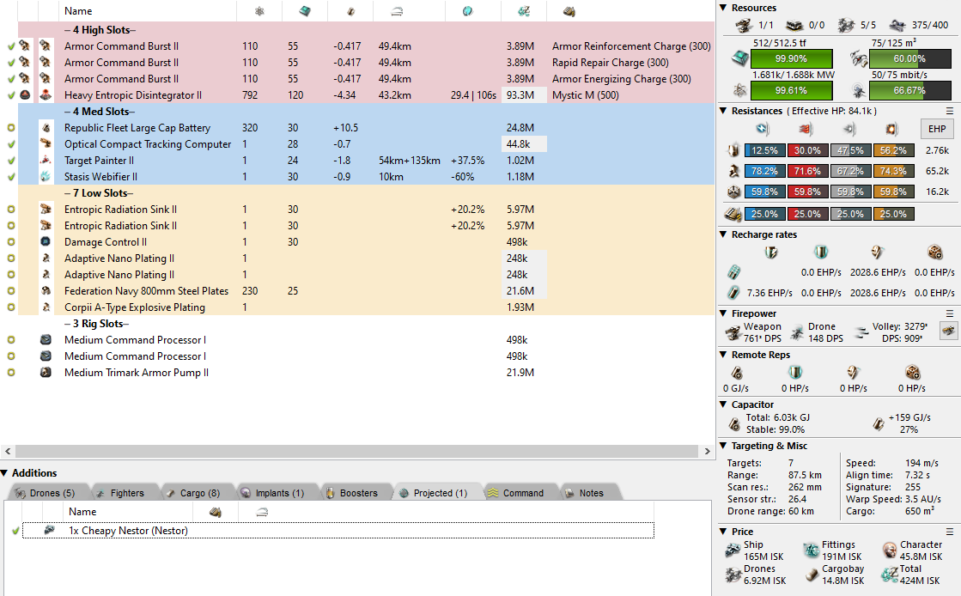This screenshot has height=596, width=961.
Task: Click the Medium Trimark Armor Pump II icon
Action: pos(46,373)
